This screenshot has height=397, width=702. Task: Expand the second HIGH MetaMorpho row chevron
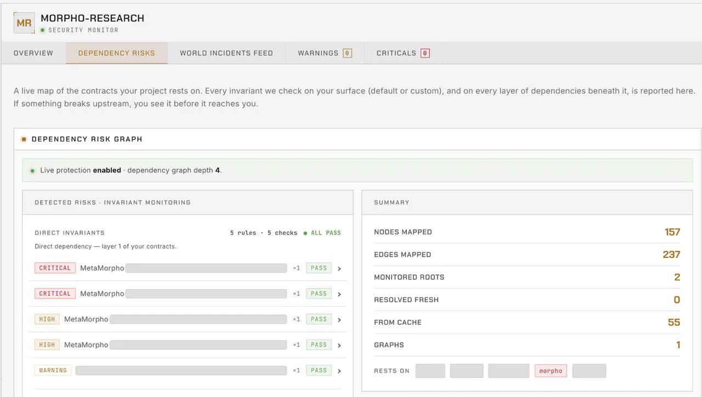[339, 345]
